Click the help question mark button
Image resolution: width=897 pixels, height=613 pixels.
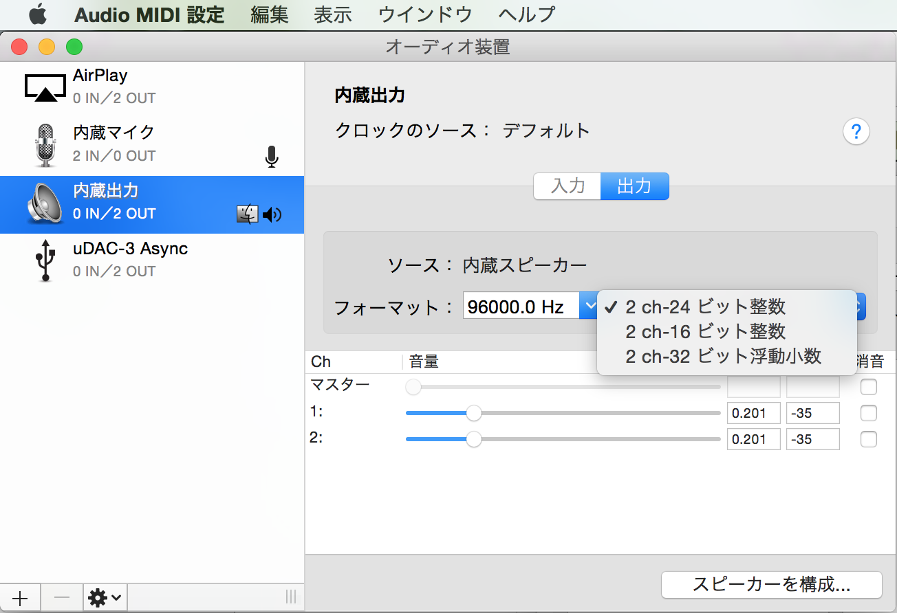[x=856, y=132]
